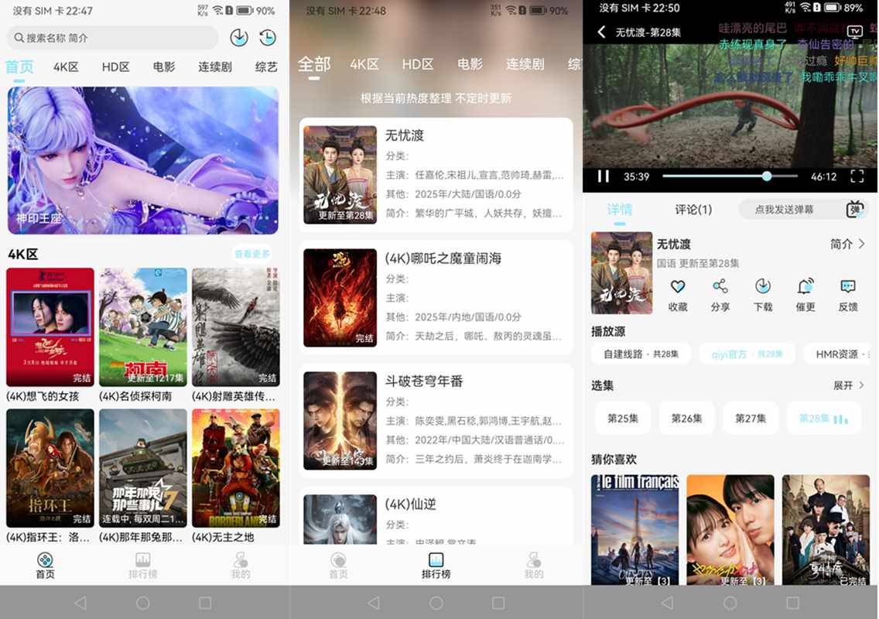Open 查看更多 for the 4K区 section

(x=252, y=254)
